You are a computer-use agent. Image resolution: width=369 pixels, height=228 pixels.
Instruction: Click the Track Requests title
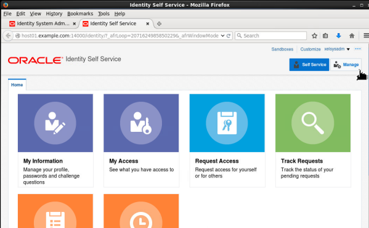point(302,161)
